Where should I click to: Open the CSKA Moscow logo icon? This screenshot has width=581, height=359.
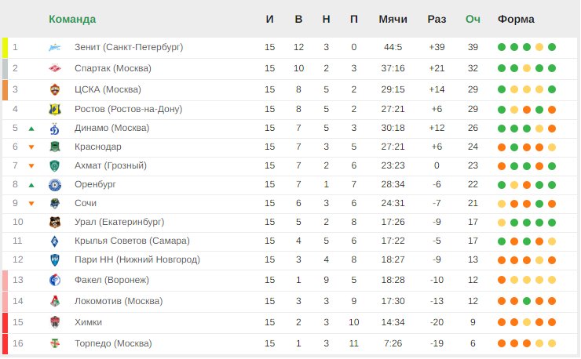click(x=55, y=89)
